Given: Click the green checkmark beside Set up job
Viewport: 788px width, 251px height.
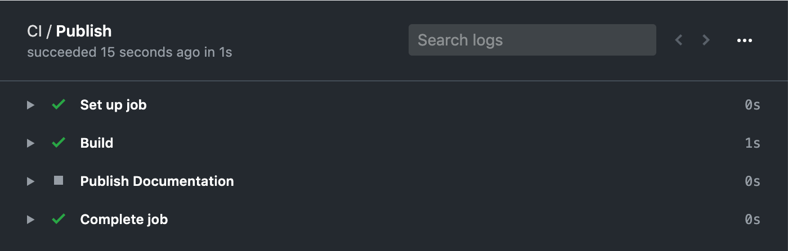Looking at the screenshot, I should pyautogui.click(x=59, y=104).
